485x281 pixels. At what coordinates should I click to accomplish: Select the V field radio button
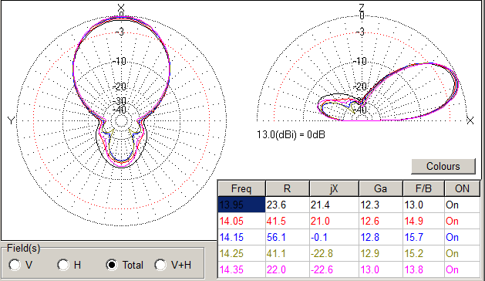15,265
